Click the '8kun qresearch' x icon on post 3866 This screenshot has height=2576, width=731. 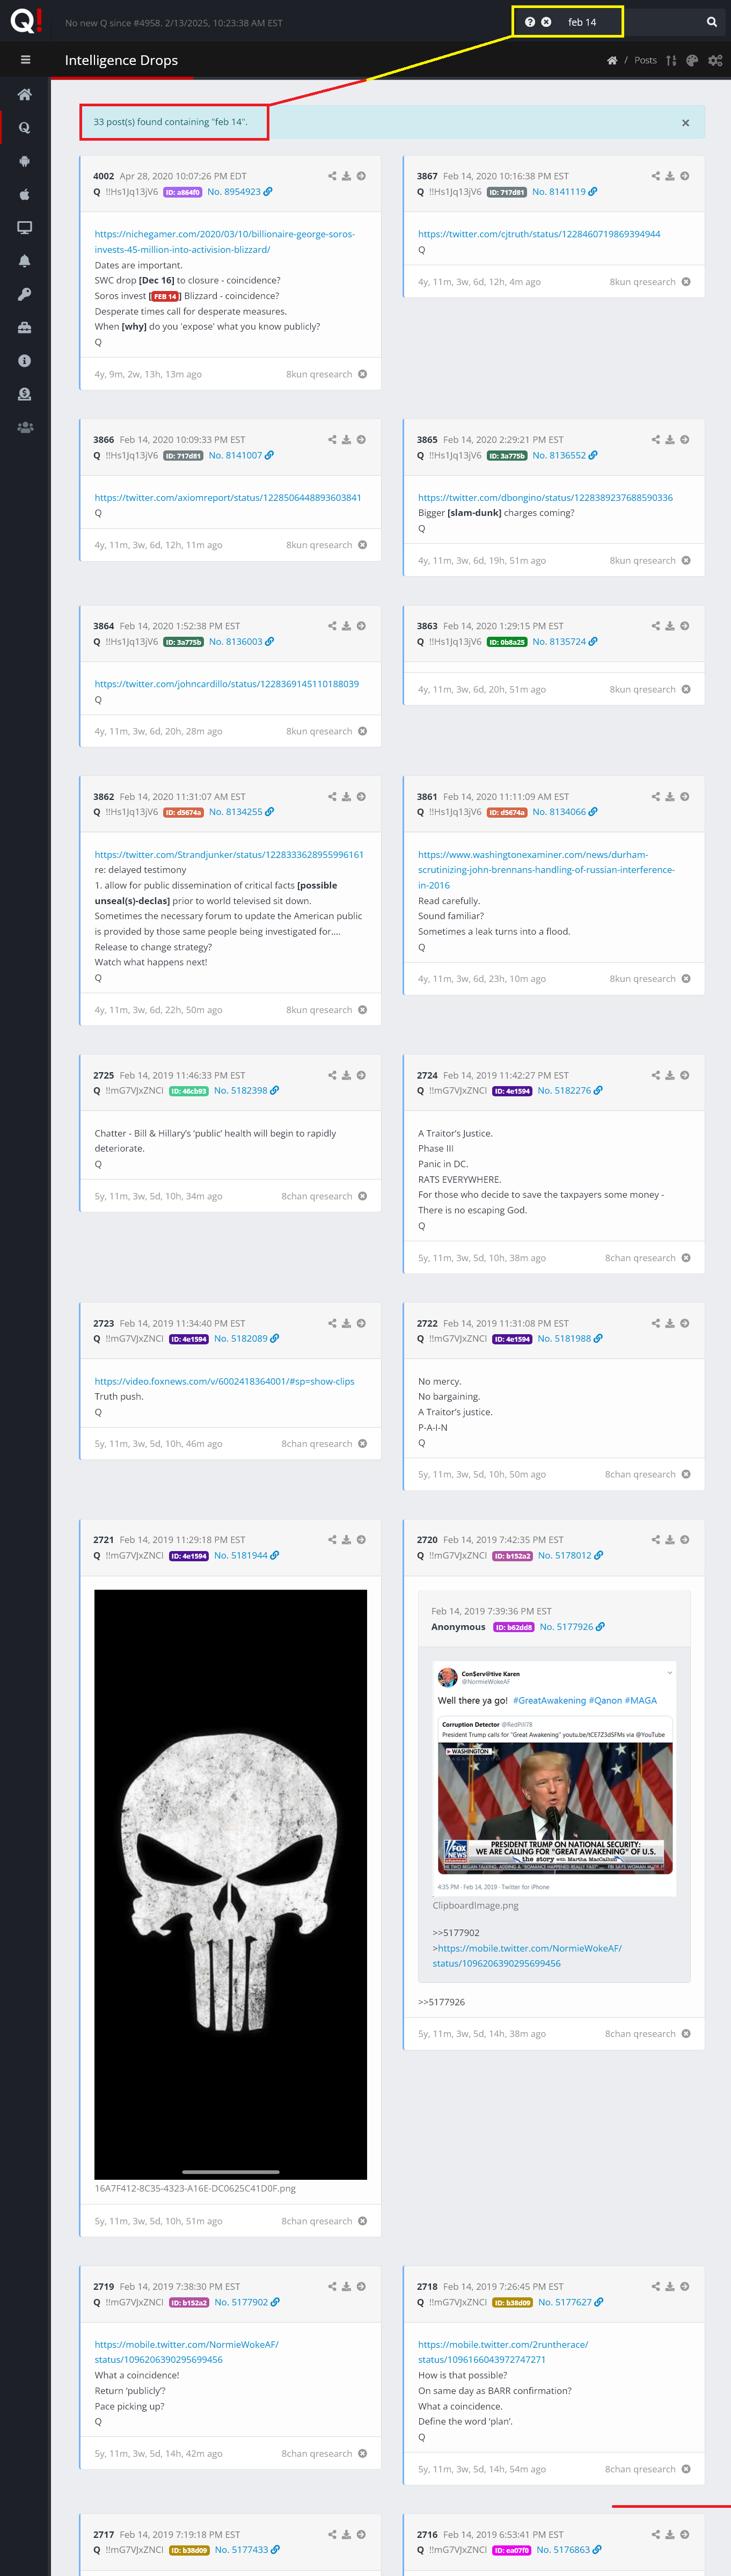click(362, 545)
